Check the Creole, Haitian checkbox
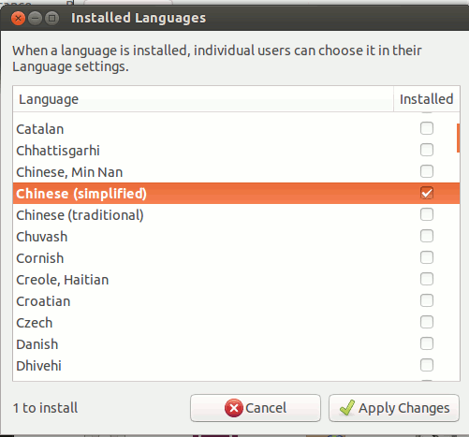Viewport: 469px width, 437px height. pos(427,279)
